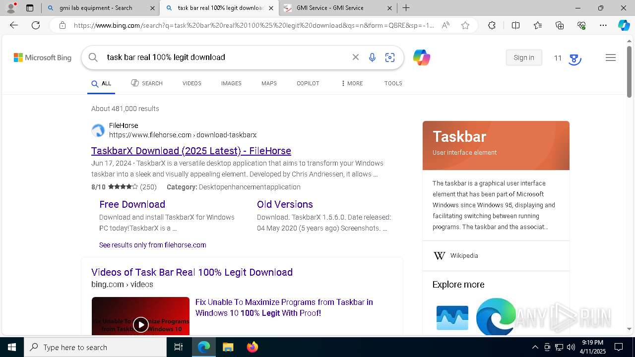The height and width of the screenshot is (357, 635).
Task: Open 'Fix Unable To Maximize Programs' video link
Action: pos(284,307)
